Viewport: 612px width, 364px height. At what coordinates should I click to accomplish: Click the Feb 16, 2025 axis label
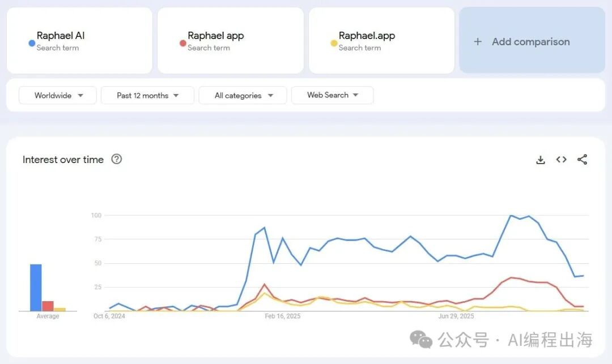pyautogui.click(x=283, y=316)
